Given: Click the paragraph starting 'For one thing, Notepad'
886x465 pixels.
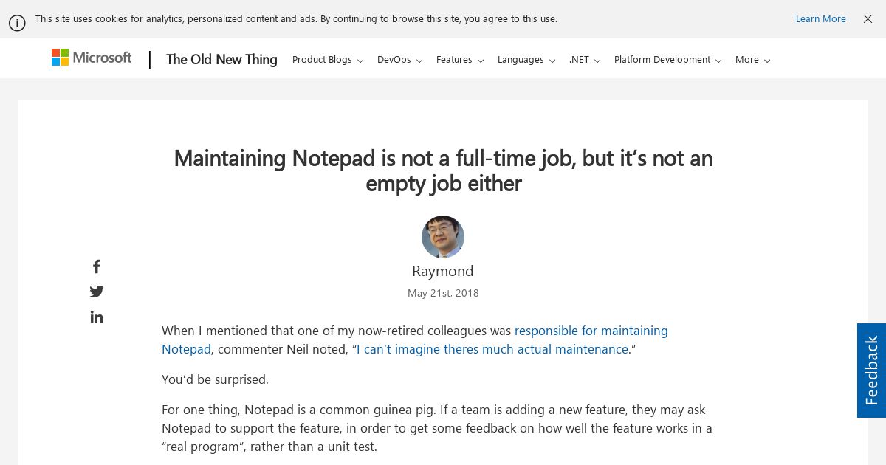Looking at the screenshot, I should point(437,428).
